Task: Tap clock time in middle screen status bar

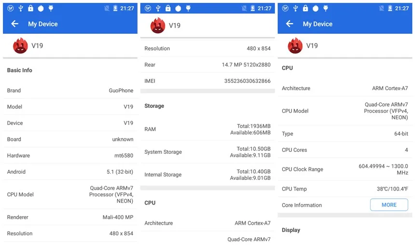Action: coord(264,9)
